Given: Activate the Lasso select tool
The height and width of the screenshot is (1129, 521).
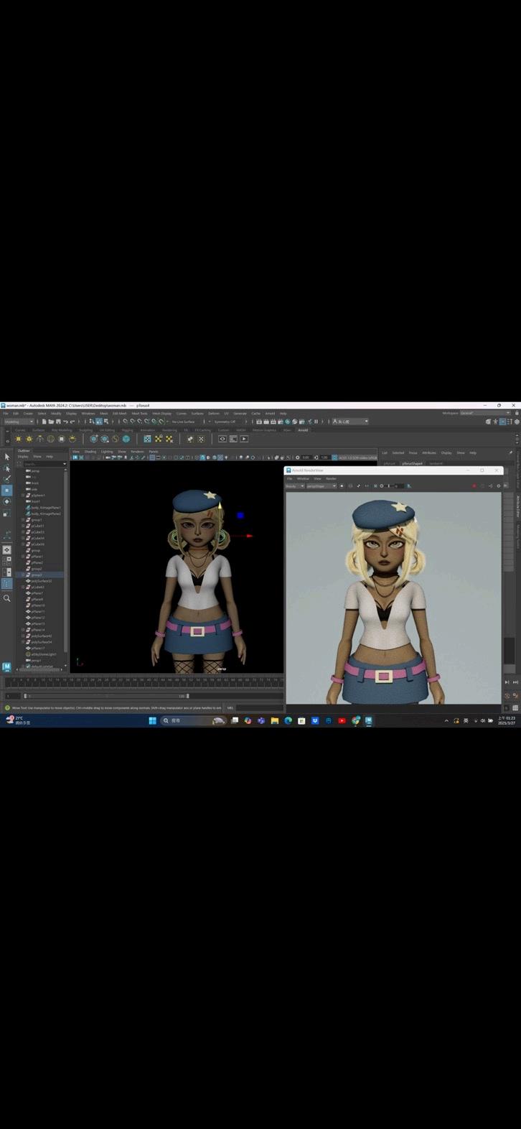Looking at the screenshot, I should tap(7, 468).
